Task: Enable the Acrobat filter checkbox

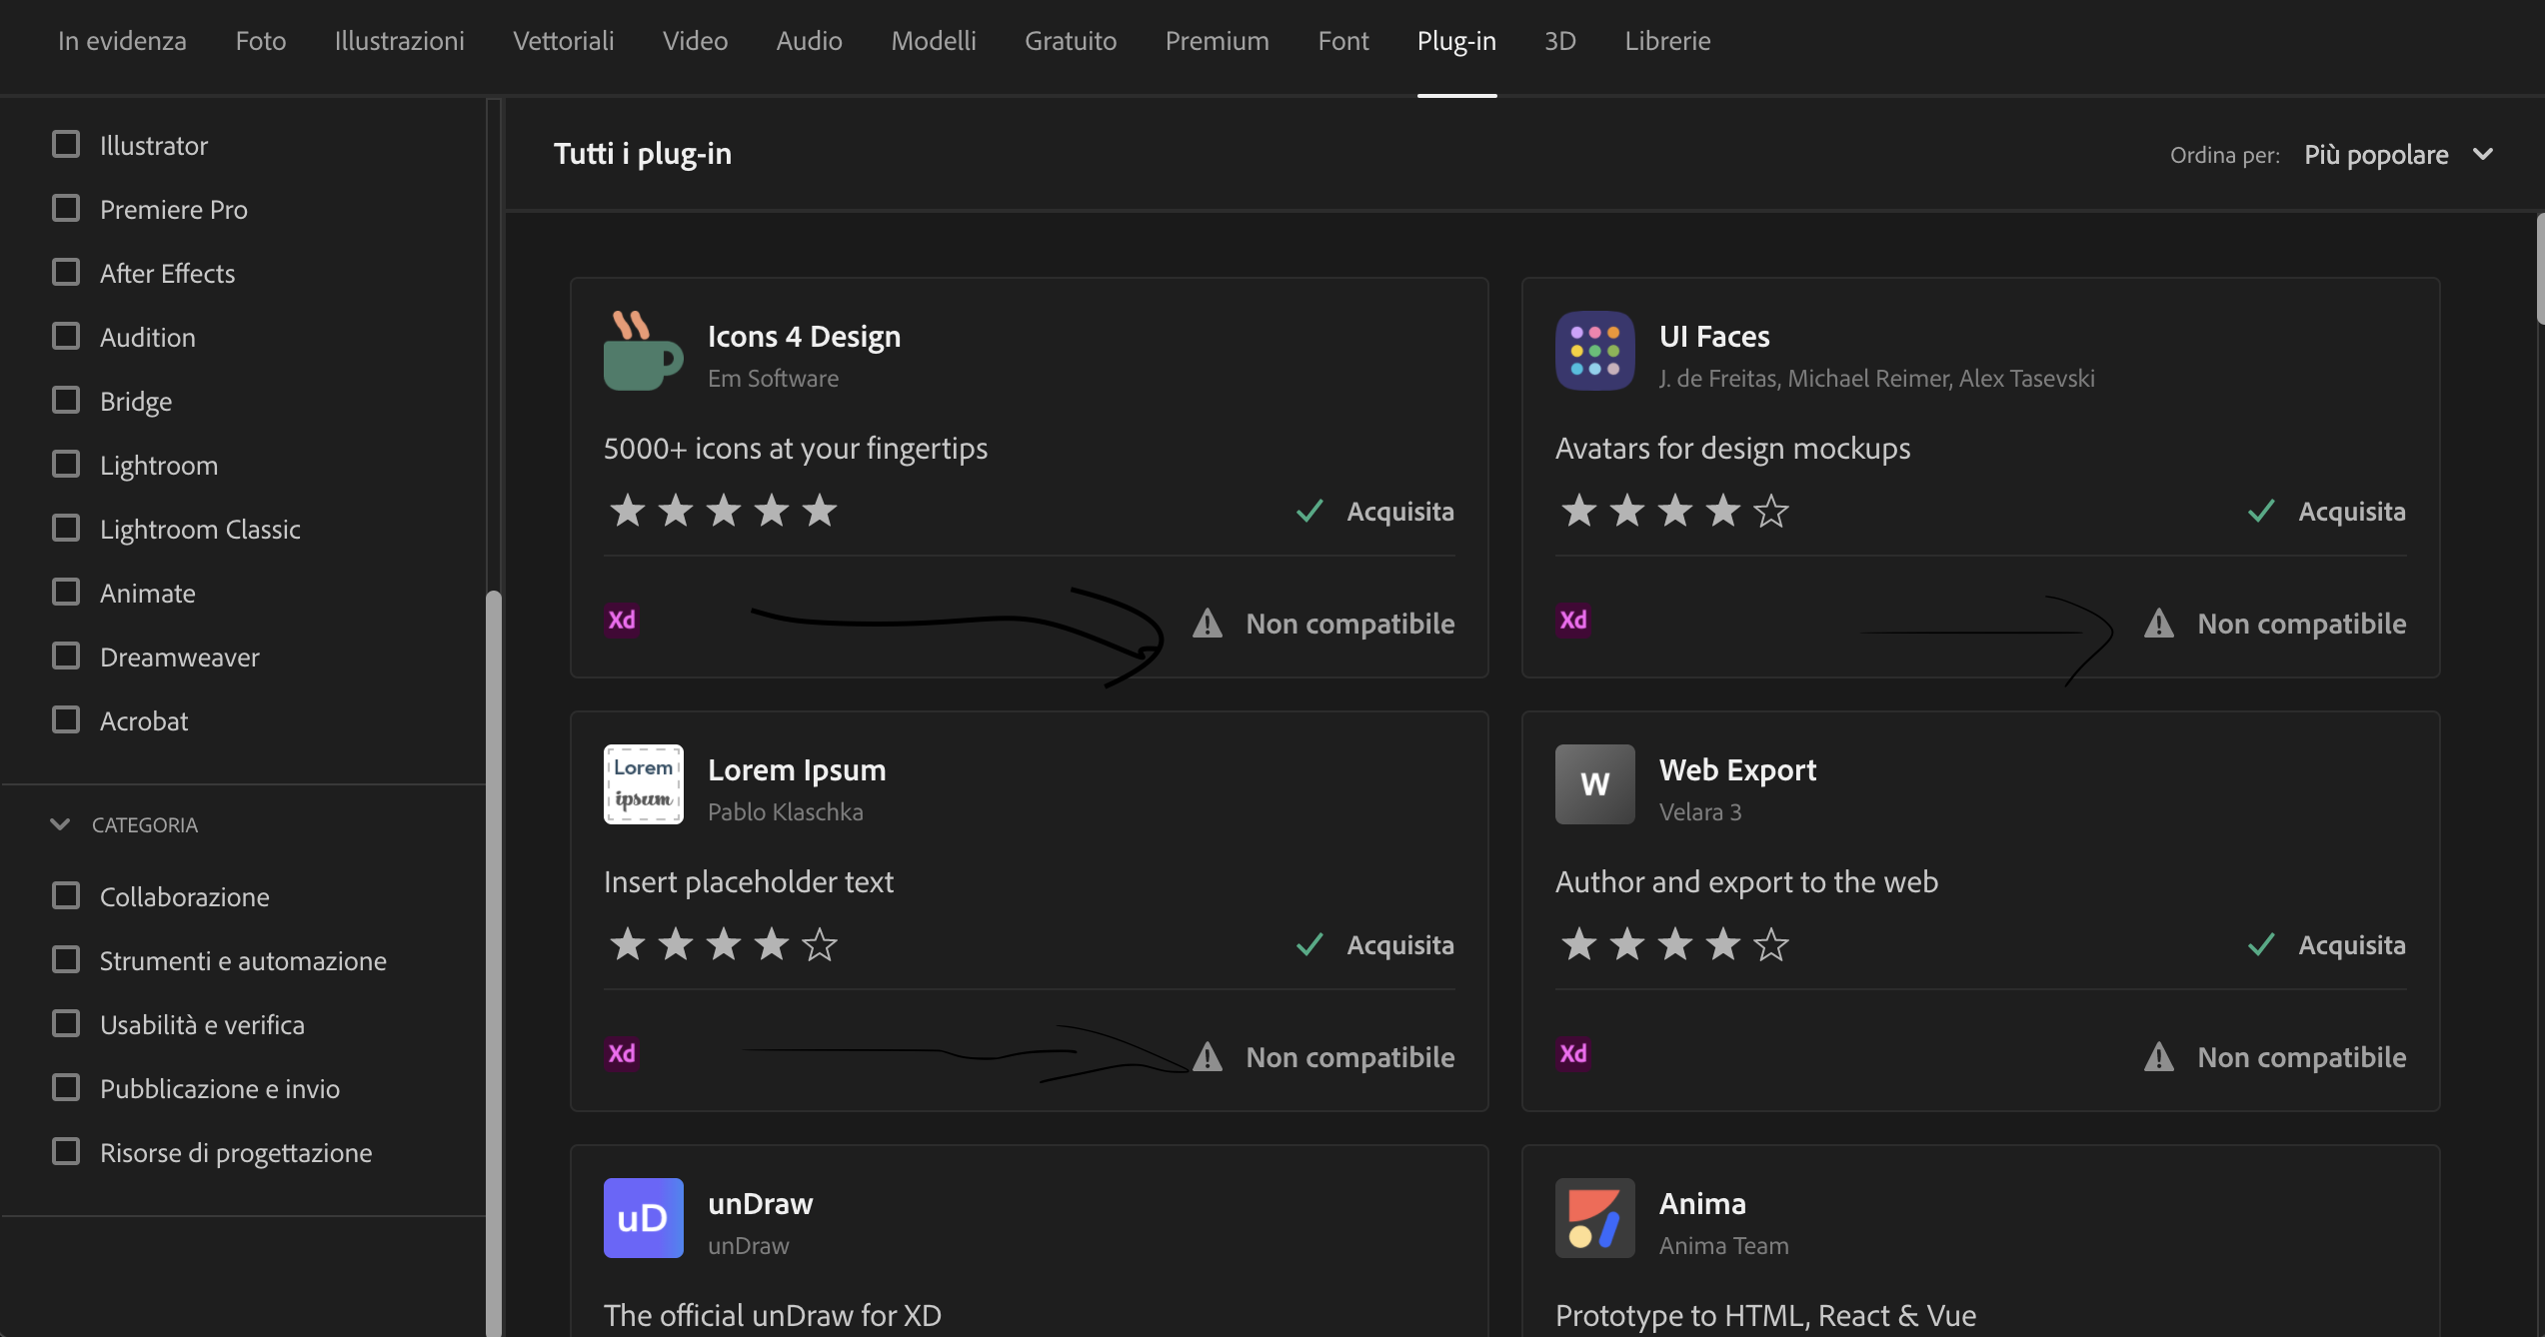Action: tap(66, 720)
